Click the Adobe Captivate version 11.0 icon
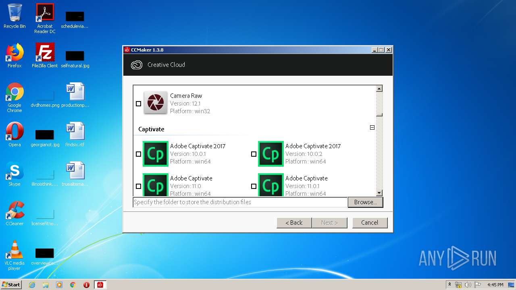The image size is (516, 290). (155, 185)
